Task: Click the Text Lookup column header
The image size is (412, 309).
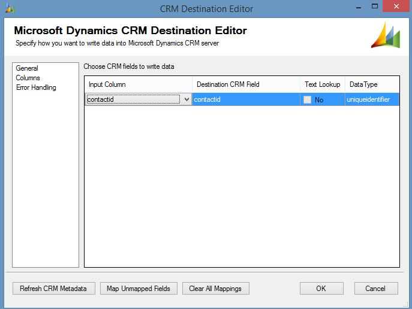Action: click(x=322, y=84)
